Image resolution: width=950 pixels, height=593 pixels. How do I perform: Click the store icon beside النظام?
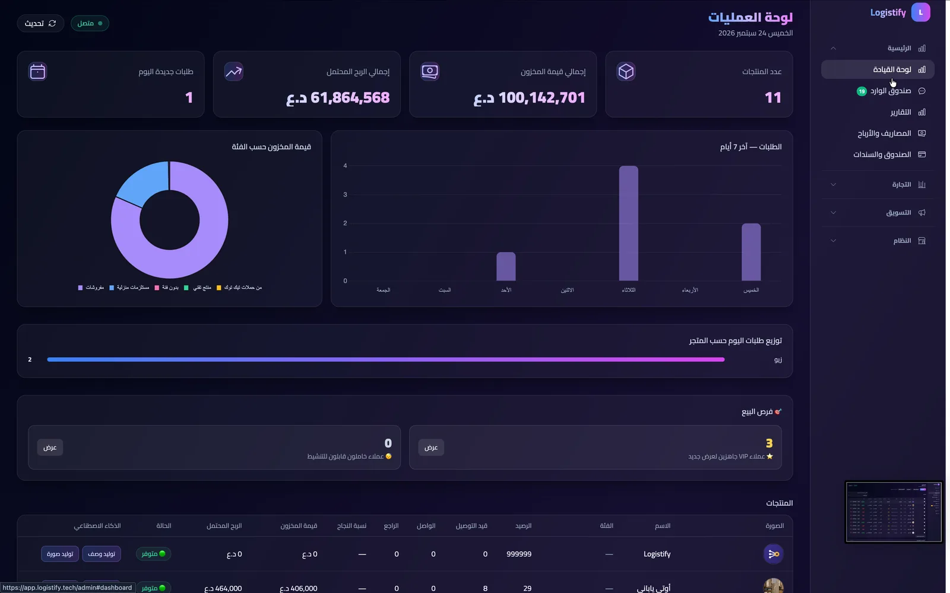(x=921, y=241)
